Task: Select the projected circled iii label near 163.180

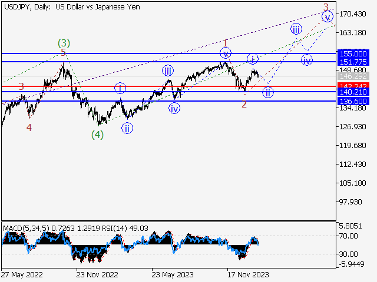Action: [x=296, y=29]
